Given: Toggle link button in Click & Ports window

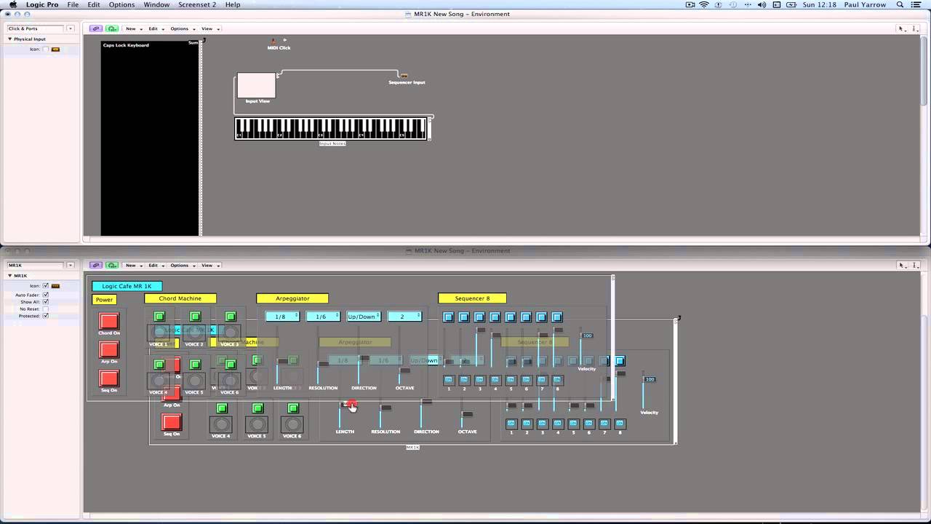Looking at the screenshot, I should (96, 28).
